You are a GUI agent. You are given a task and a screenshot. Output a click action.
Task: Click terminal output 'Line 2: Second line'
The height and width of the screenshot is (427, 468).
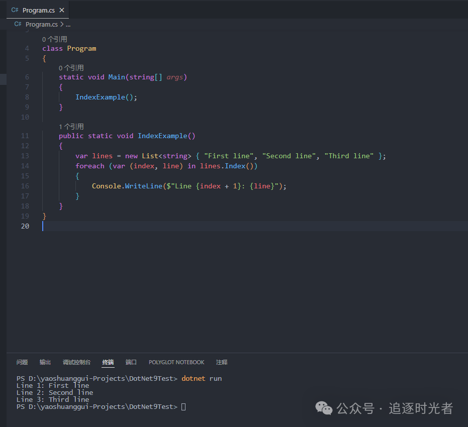55,393
